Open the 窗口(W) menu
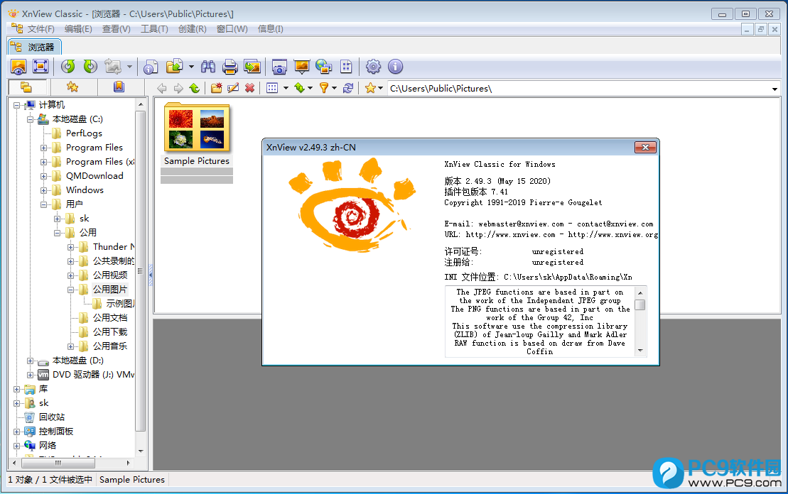Screen dimensions: 788x494 tap(232, 29)
